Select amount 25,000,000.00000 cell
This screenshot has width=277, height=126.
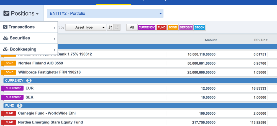pos(201,72)
